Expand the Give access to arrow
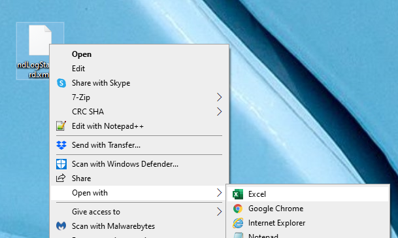The width and height of the screenshot is (398, 238). (x=220, y=212)
